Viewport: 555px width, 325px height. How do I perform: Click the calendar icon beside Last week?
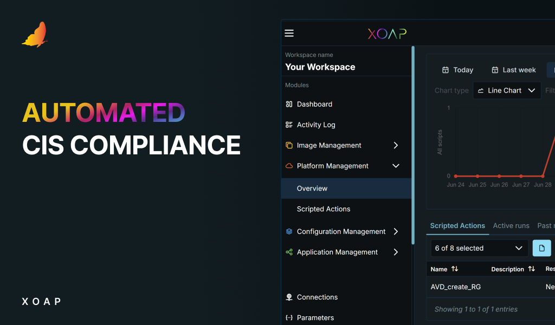495,70
